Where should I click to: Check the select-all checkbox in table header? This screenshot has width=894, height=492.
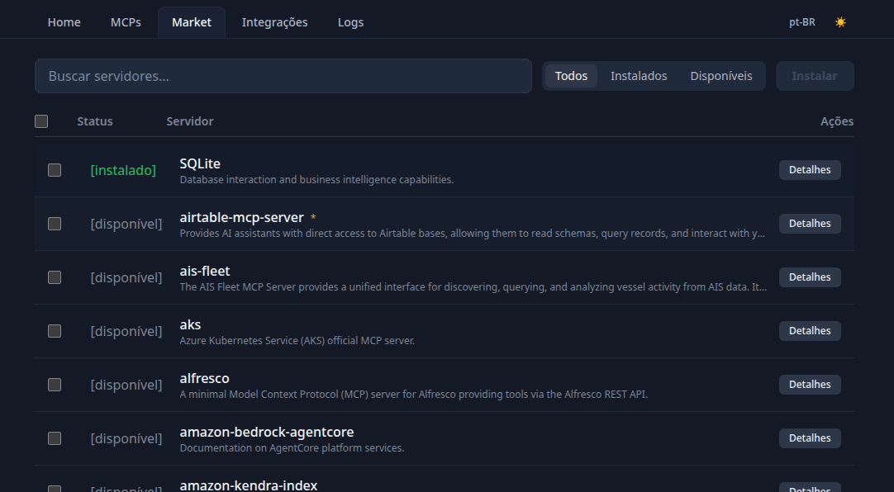[41, 121]
